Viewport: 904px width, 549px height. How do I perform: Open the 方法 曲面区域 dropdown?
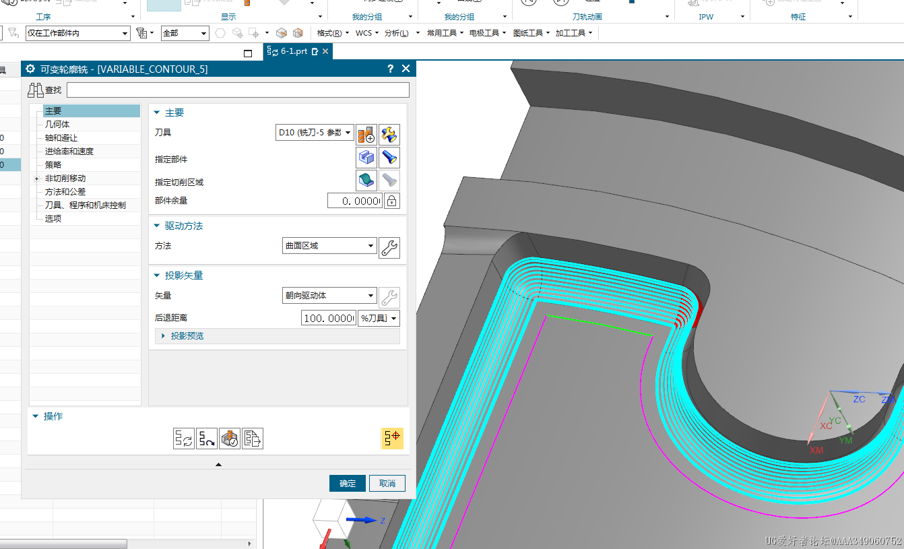[x=329, y=246]
